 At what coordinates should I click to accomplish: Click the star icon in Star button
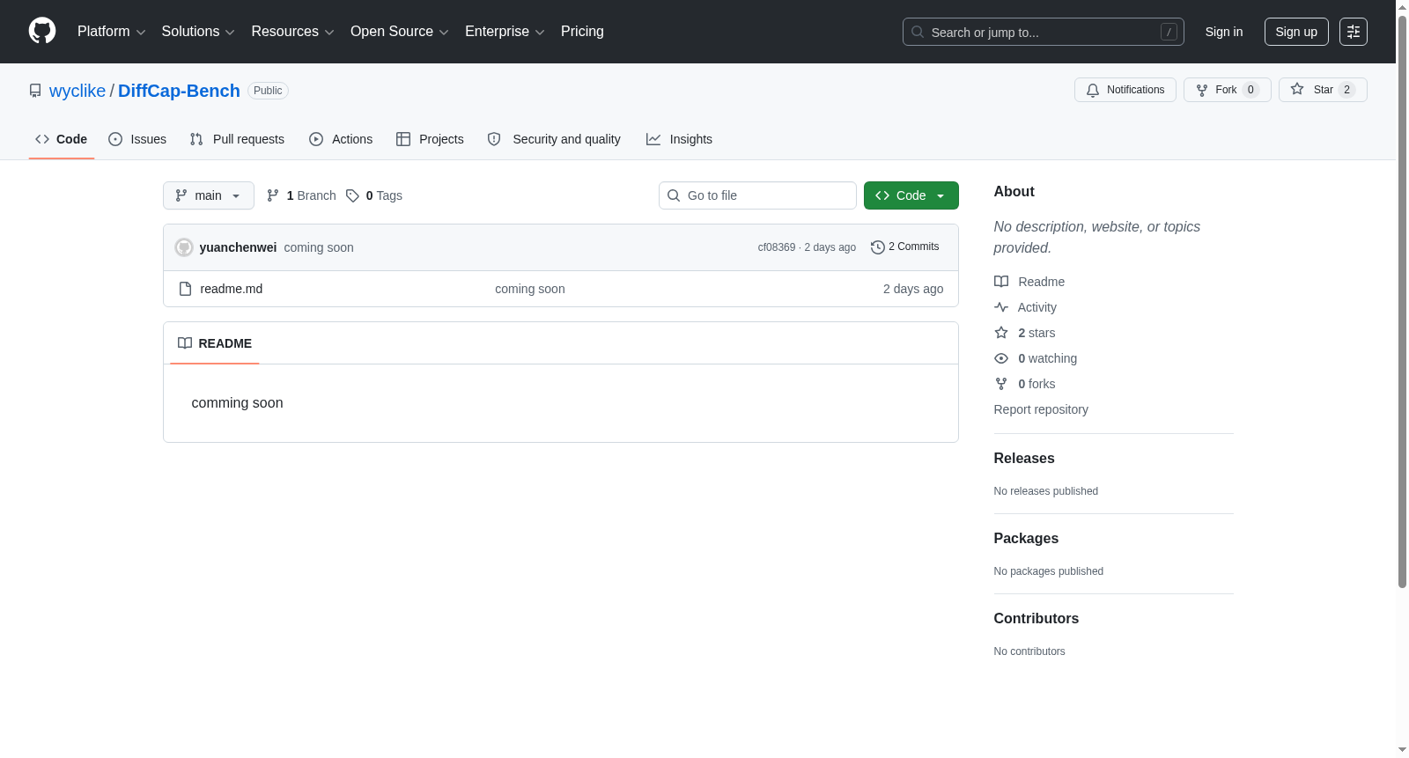1297,90
